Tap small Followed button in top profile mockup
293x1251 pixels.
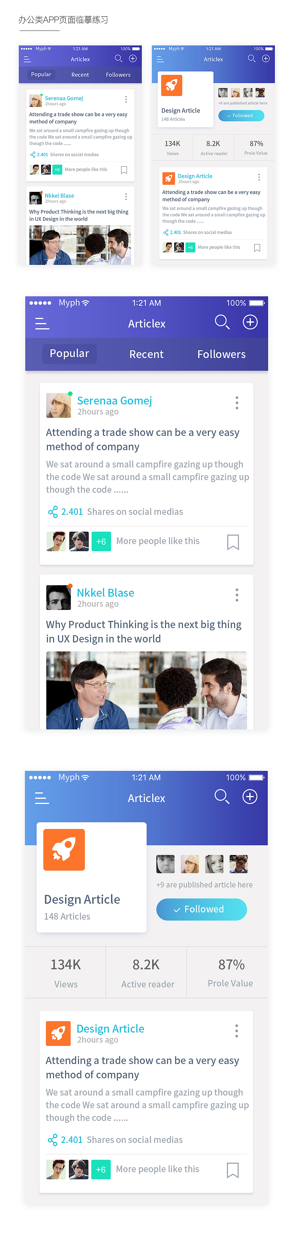tap(241, 116)
